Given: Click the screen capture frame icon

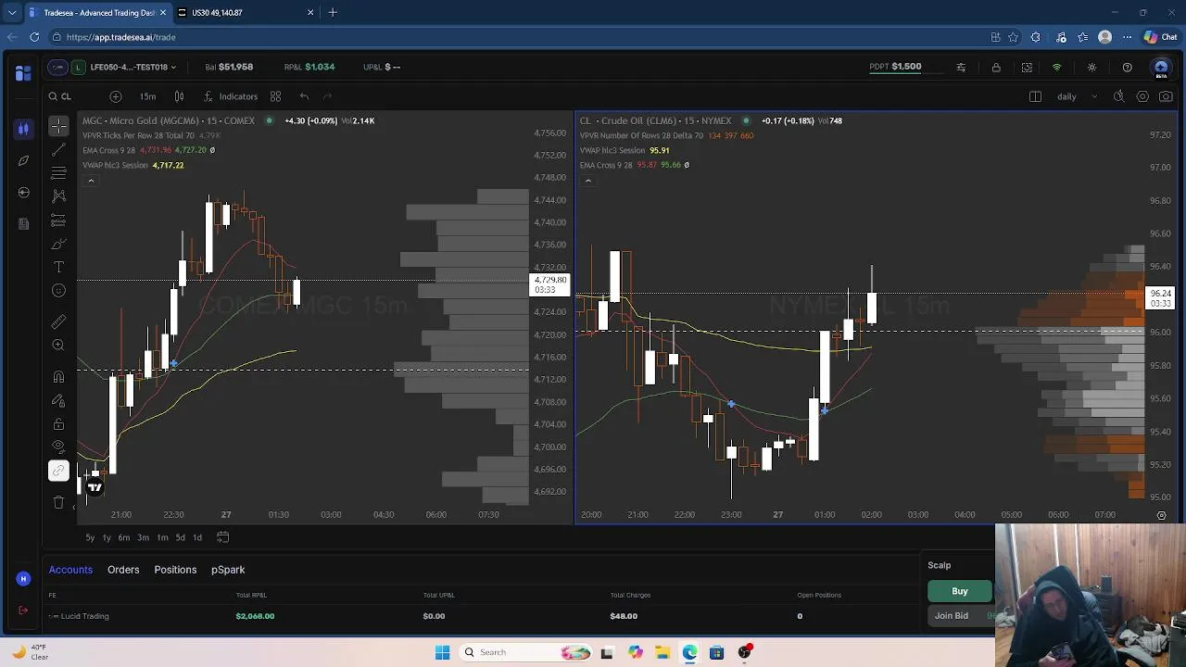Looking at the screenshot, I should coord(1027,68).
